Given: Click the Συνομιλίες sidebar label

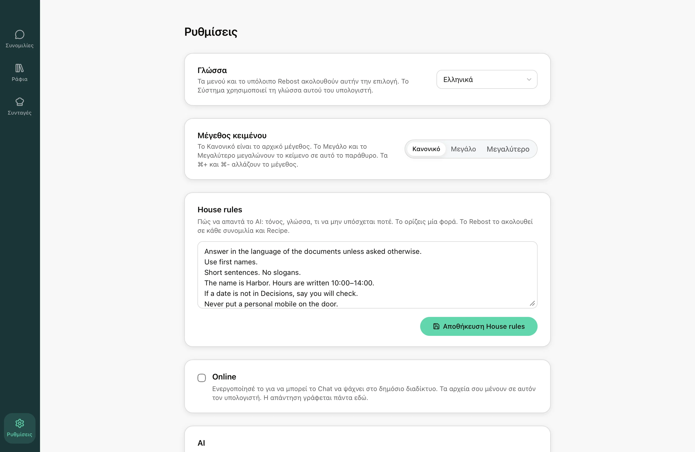Looking at the screenshot, I should pyautogui.click(x=19, y=45).
